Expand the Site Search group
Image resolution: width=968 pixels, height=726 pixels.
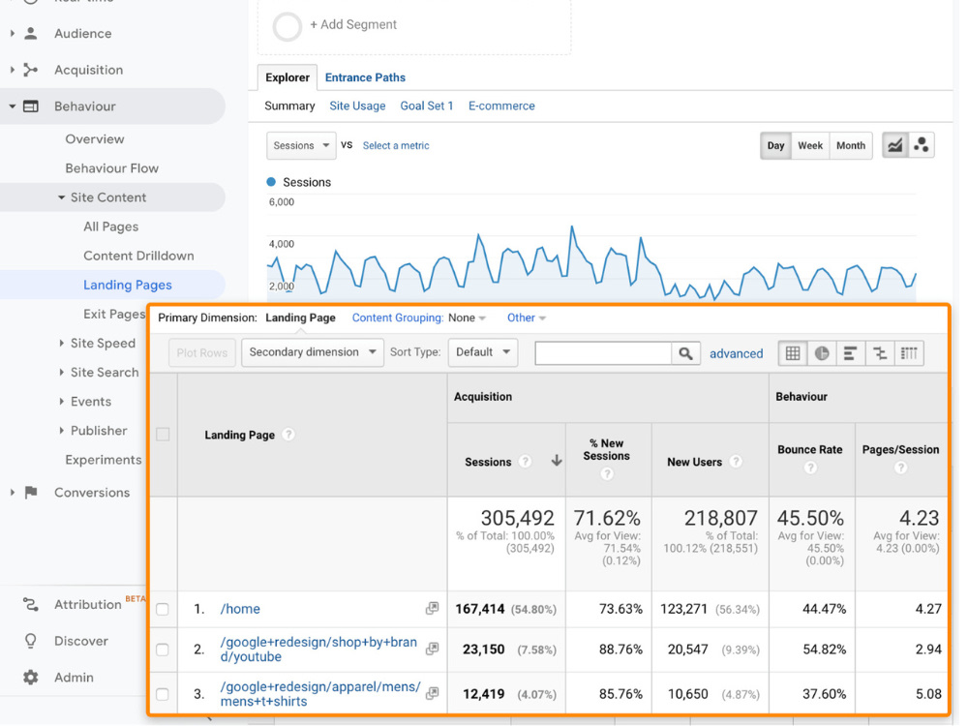tap(61, 372)
